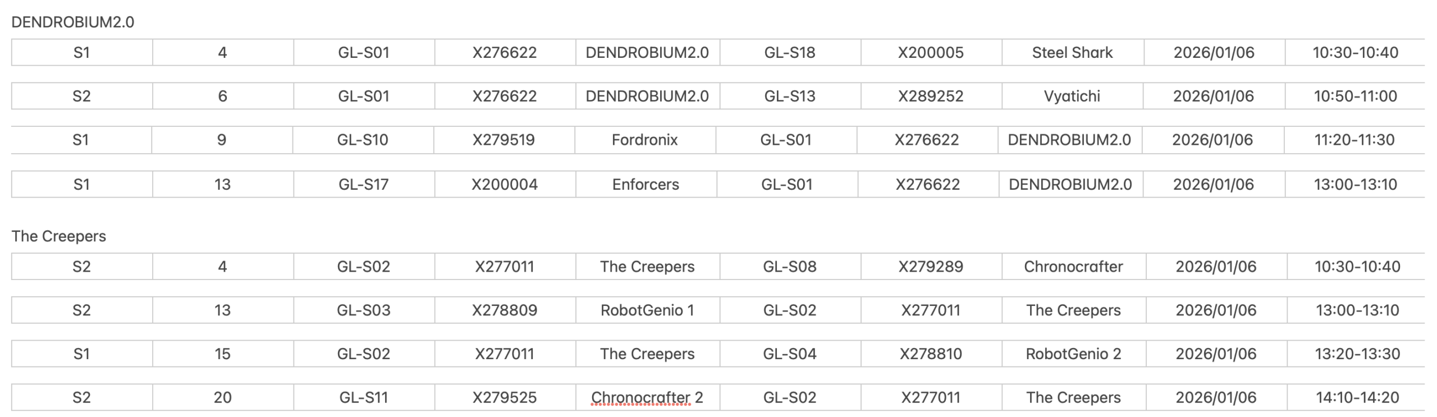
Task: Click the Vyatichi team name cell
Action: click(x=1072, y=96)
